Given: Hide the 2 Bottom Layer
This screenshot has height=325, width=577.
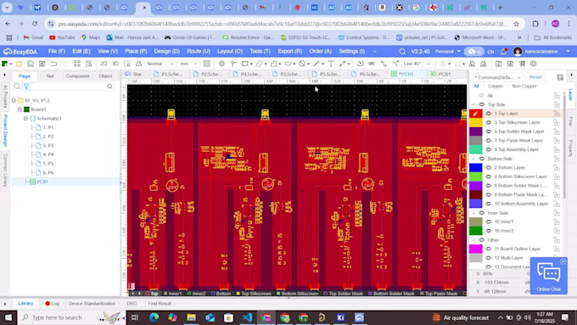Looking at the screenshot, I should click(488, 167).
